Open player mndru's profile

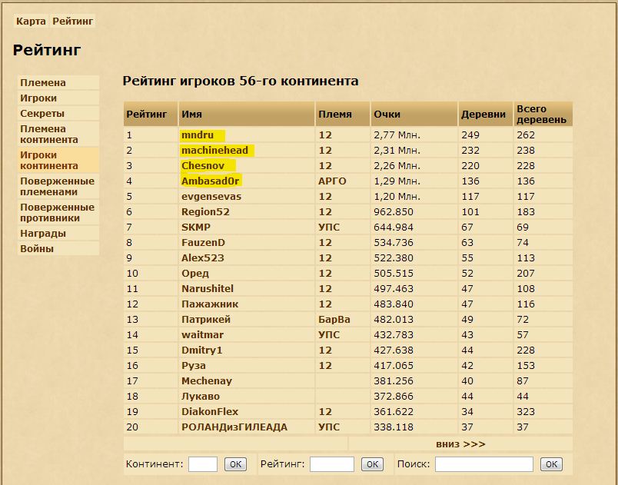[x=197, y=135]
